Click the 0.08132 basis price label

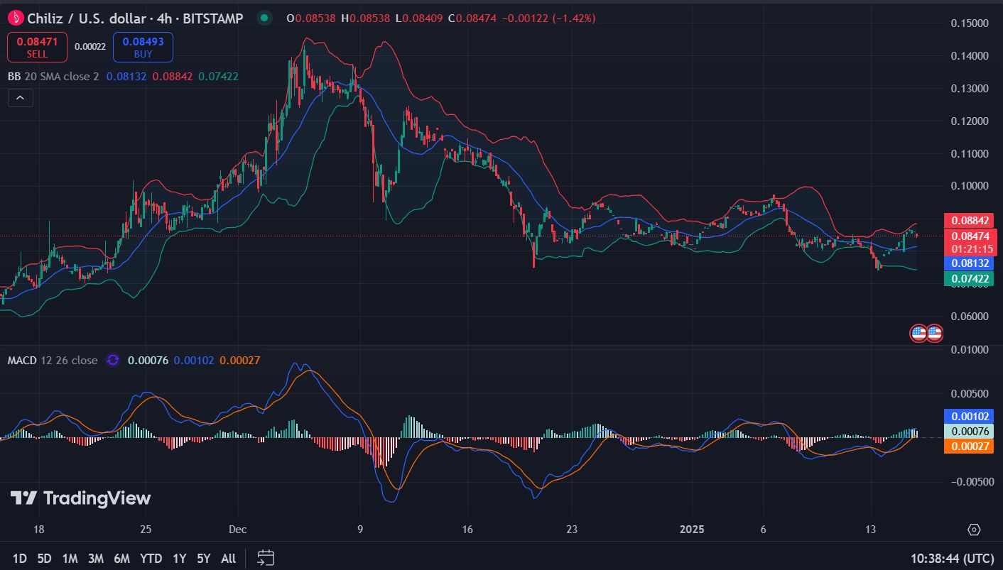970,263
